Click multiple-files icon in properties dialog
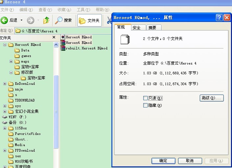Screen dimensions: 232x168 point(125,39)
